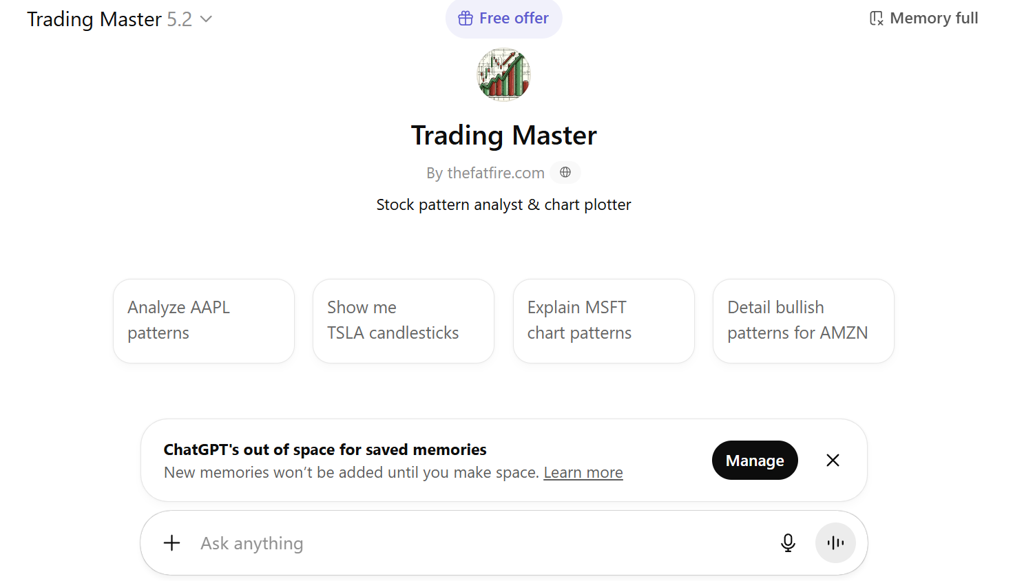The height and width of the screenshot is (581, 1013).
Task: Select the Explain MSFT chart patterns card
Action: (603, 321)
